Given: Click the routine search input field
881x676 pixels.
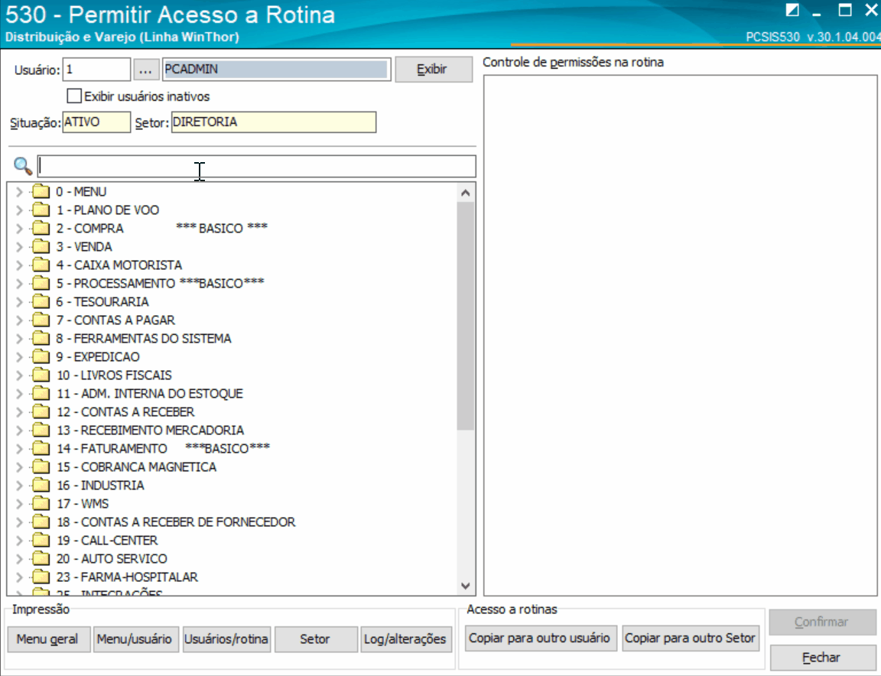Looking at the screenshot, I should [x=256, y=167].
